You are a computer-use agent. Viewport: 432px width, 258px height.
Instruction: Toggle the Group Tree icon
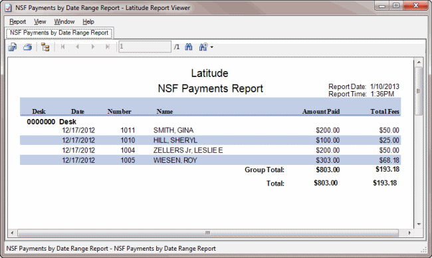point(45,47)
